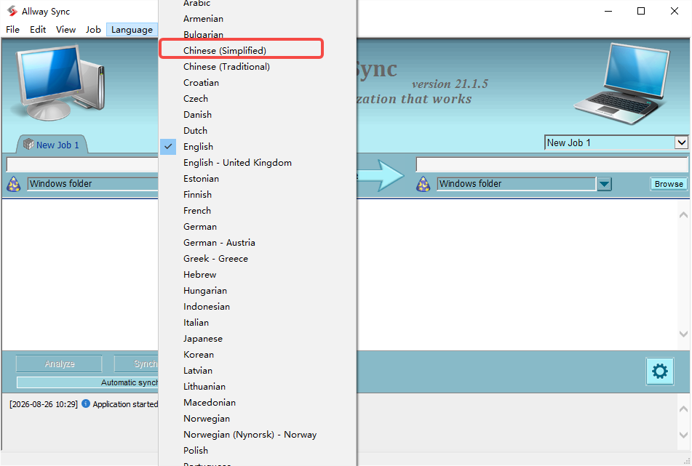Choose Norwegian (Nynorsk) - Norway
Viewport: 692px width, 466px height.
[258, 435]
